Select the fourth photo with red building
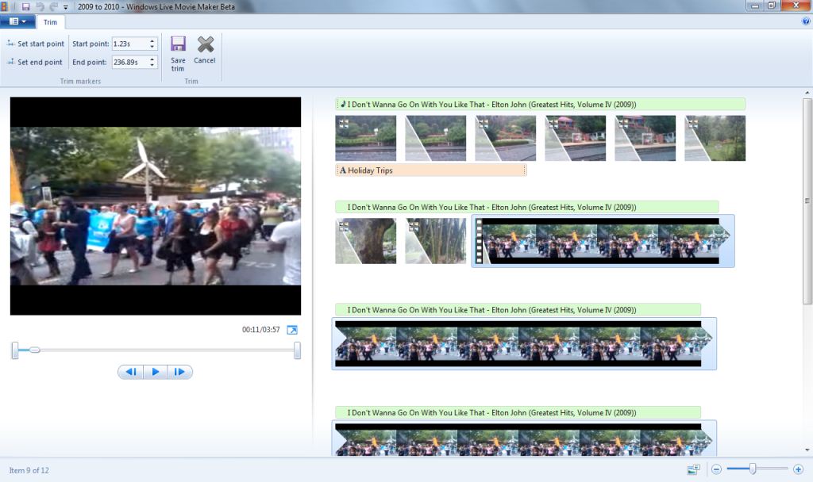813x482 pixels. (x=576, y=138)
